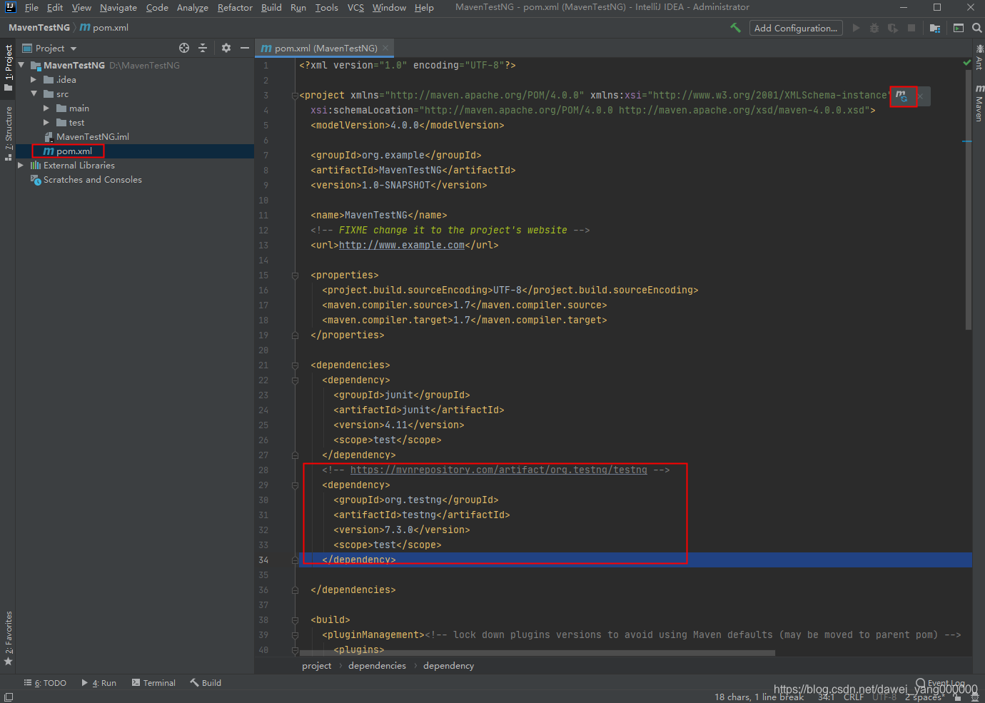The image size is (985, 703).
Task: Select pom.xml in project tree
Action: pyautogui.click(x=74, y=151)
